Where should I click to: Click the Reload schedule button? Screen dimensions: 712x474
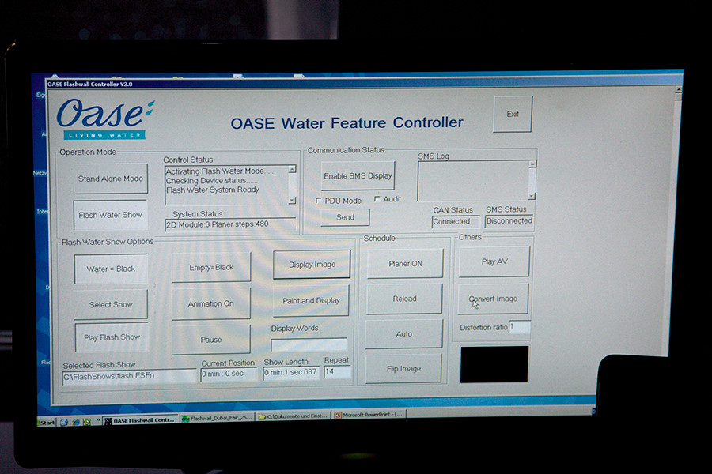coord(404,299)
